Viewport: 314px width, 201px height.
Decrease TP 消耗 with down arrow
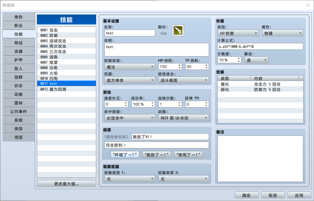tap(206, 68)
